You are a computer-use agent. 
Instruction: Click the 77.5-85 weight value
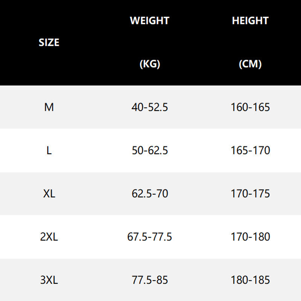[x=150, y=280]
